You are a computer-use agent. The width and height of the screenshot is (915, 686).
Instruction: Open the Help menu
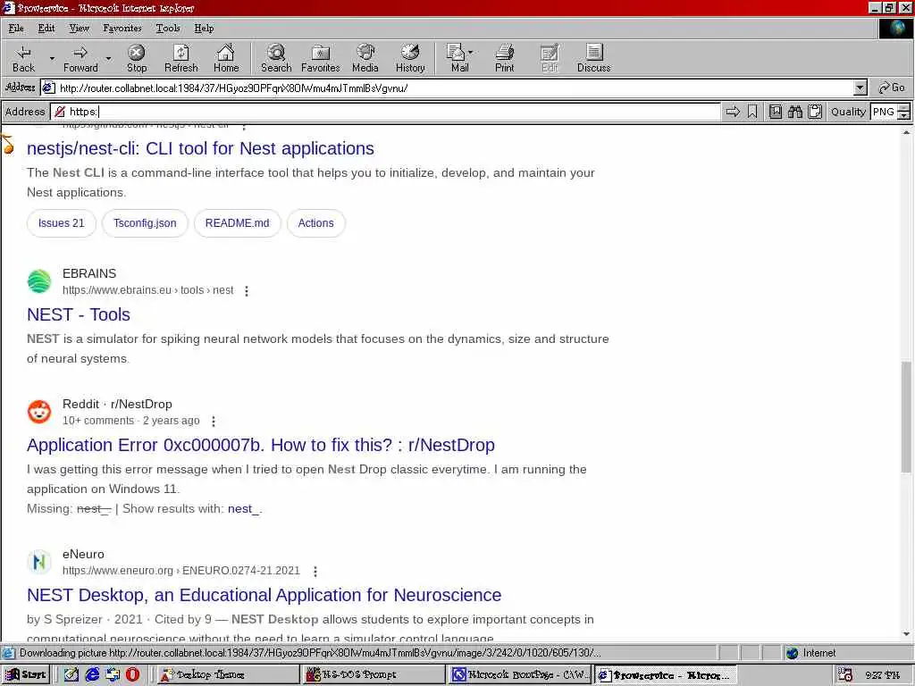204,28
